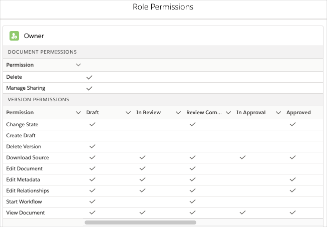Open the Draft column dropdown chevron

pyautogui.click(x=128, y=113)
